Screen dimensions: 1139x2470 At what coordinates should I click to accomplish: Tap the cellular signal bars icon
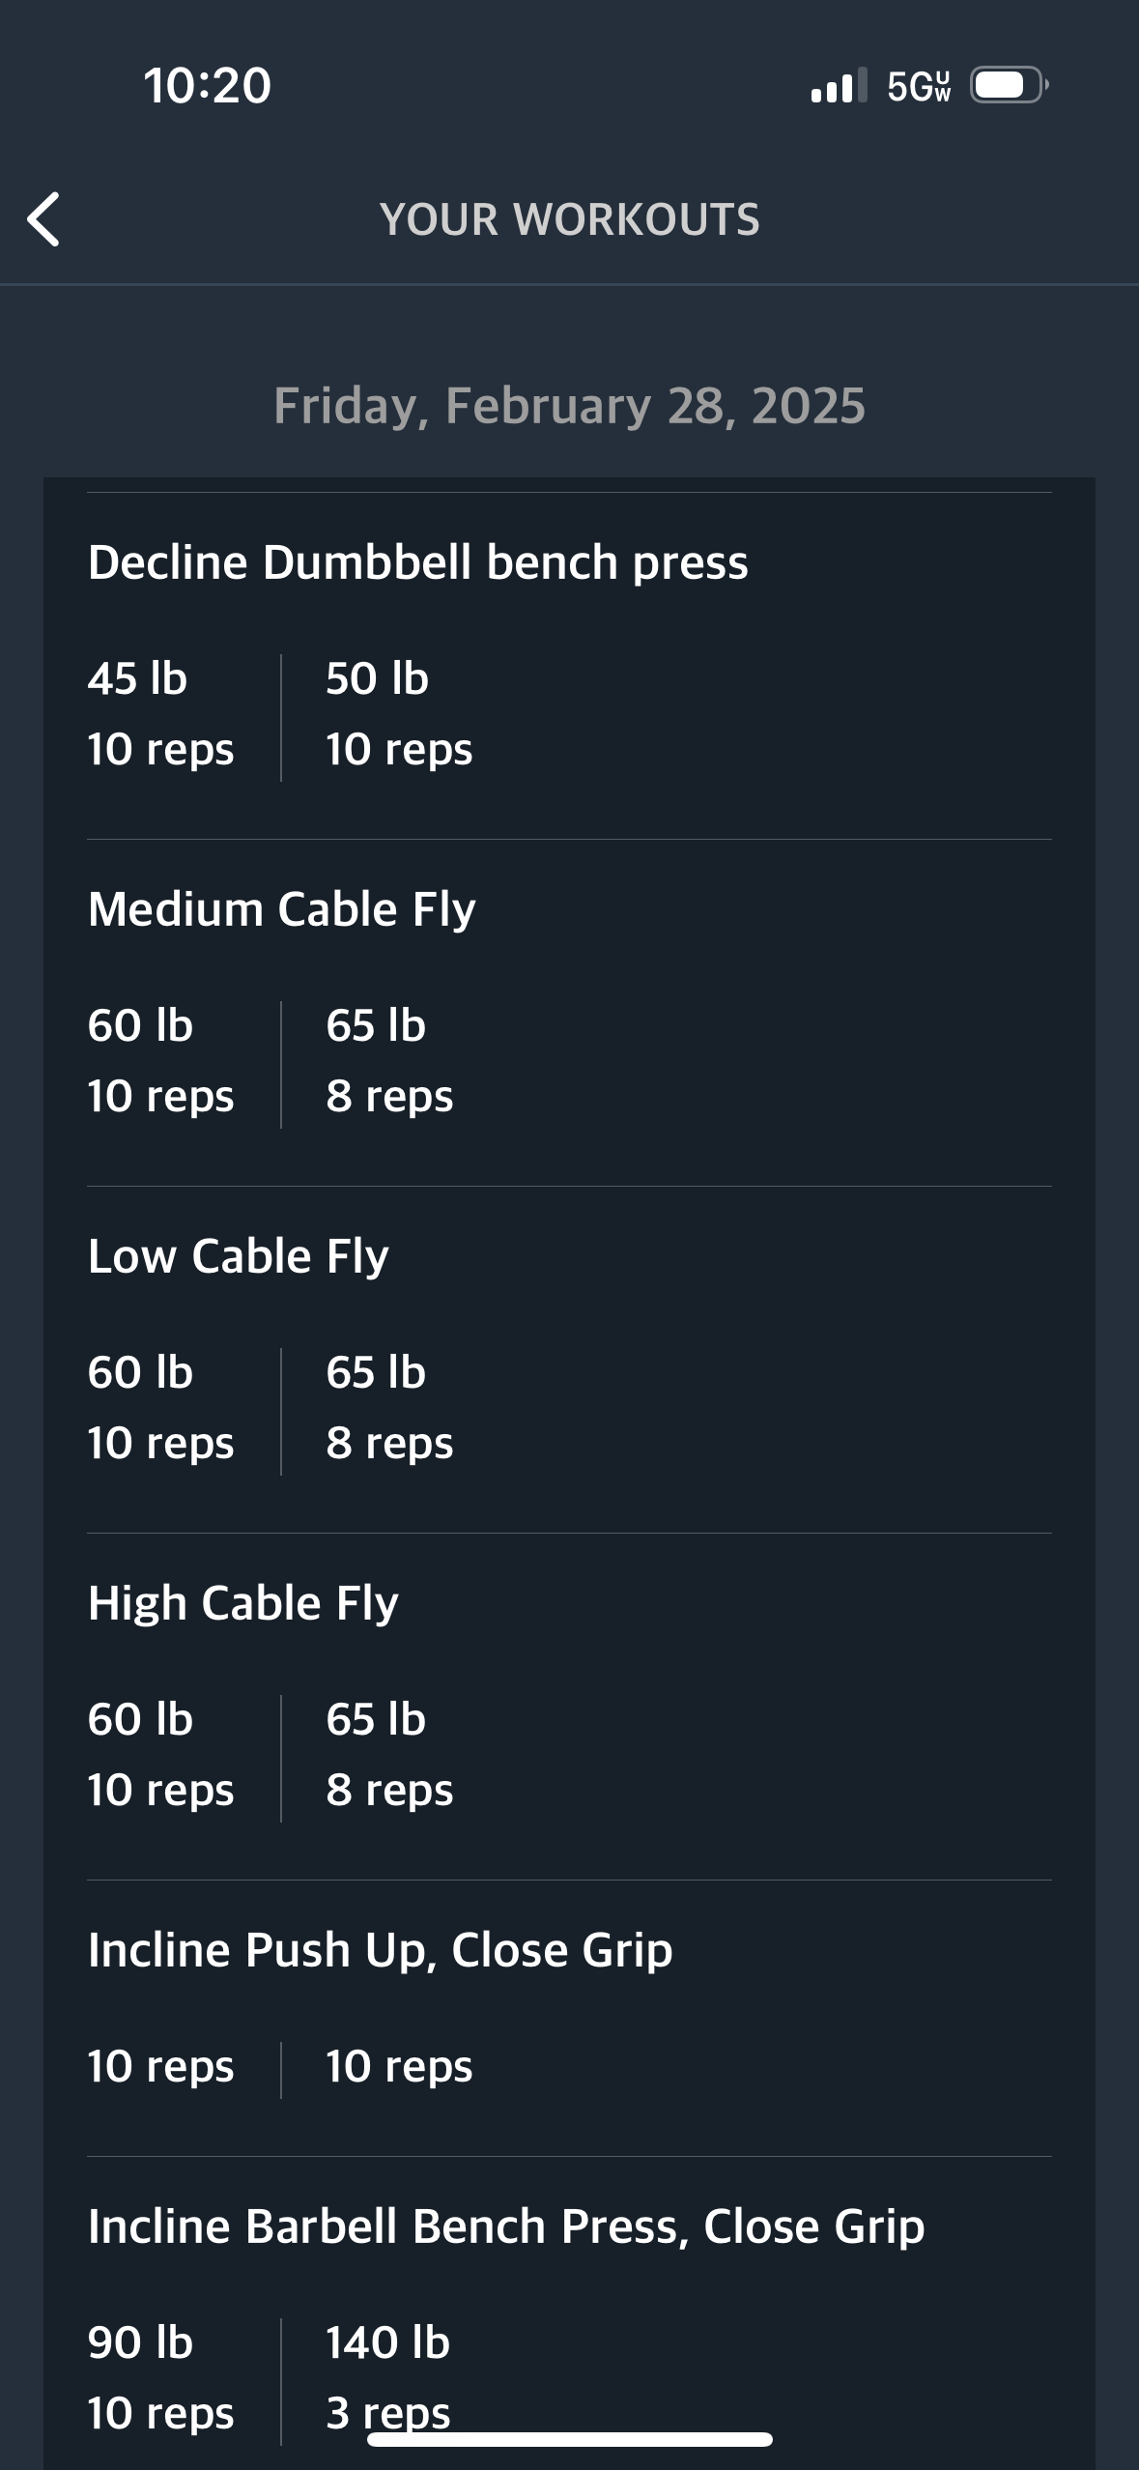tap(839, 85)
